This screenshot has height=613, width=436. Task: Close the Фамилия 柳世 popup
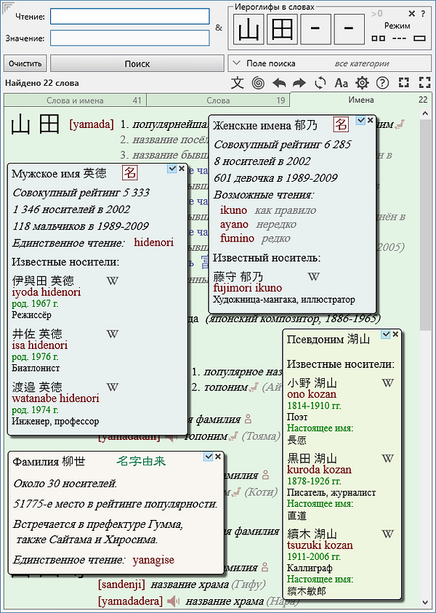coord(218,457)
